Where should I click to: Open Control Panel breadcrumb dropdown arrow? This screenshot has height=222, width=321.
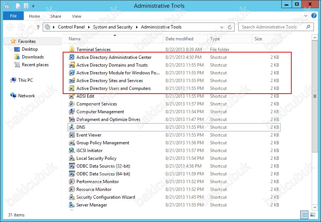[x=89, y=27]
